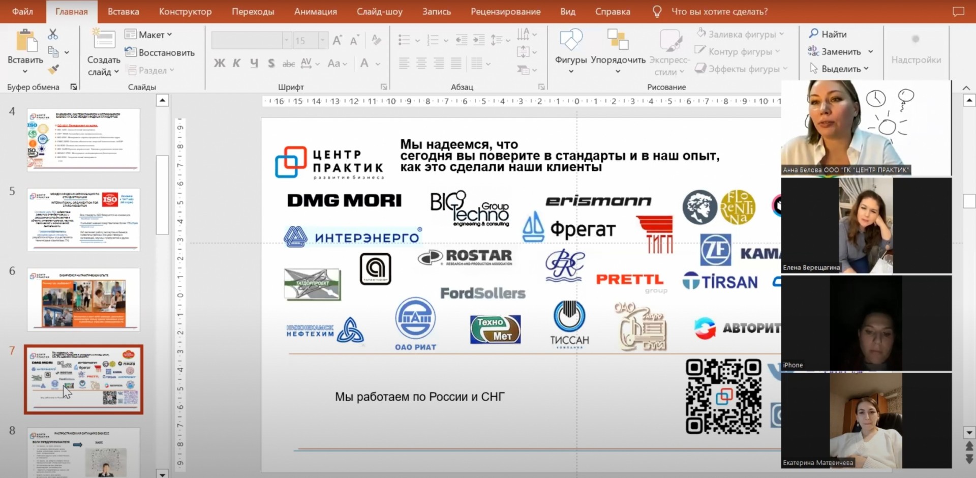This screenshot has width=976, height=478.
Task: Open character spacing AV dropdown
Action: 310,64
